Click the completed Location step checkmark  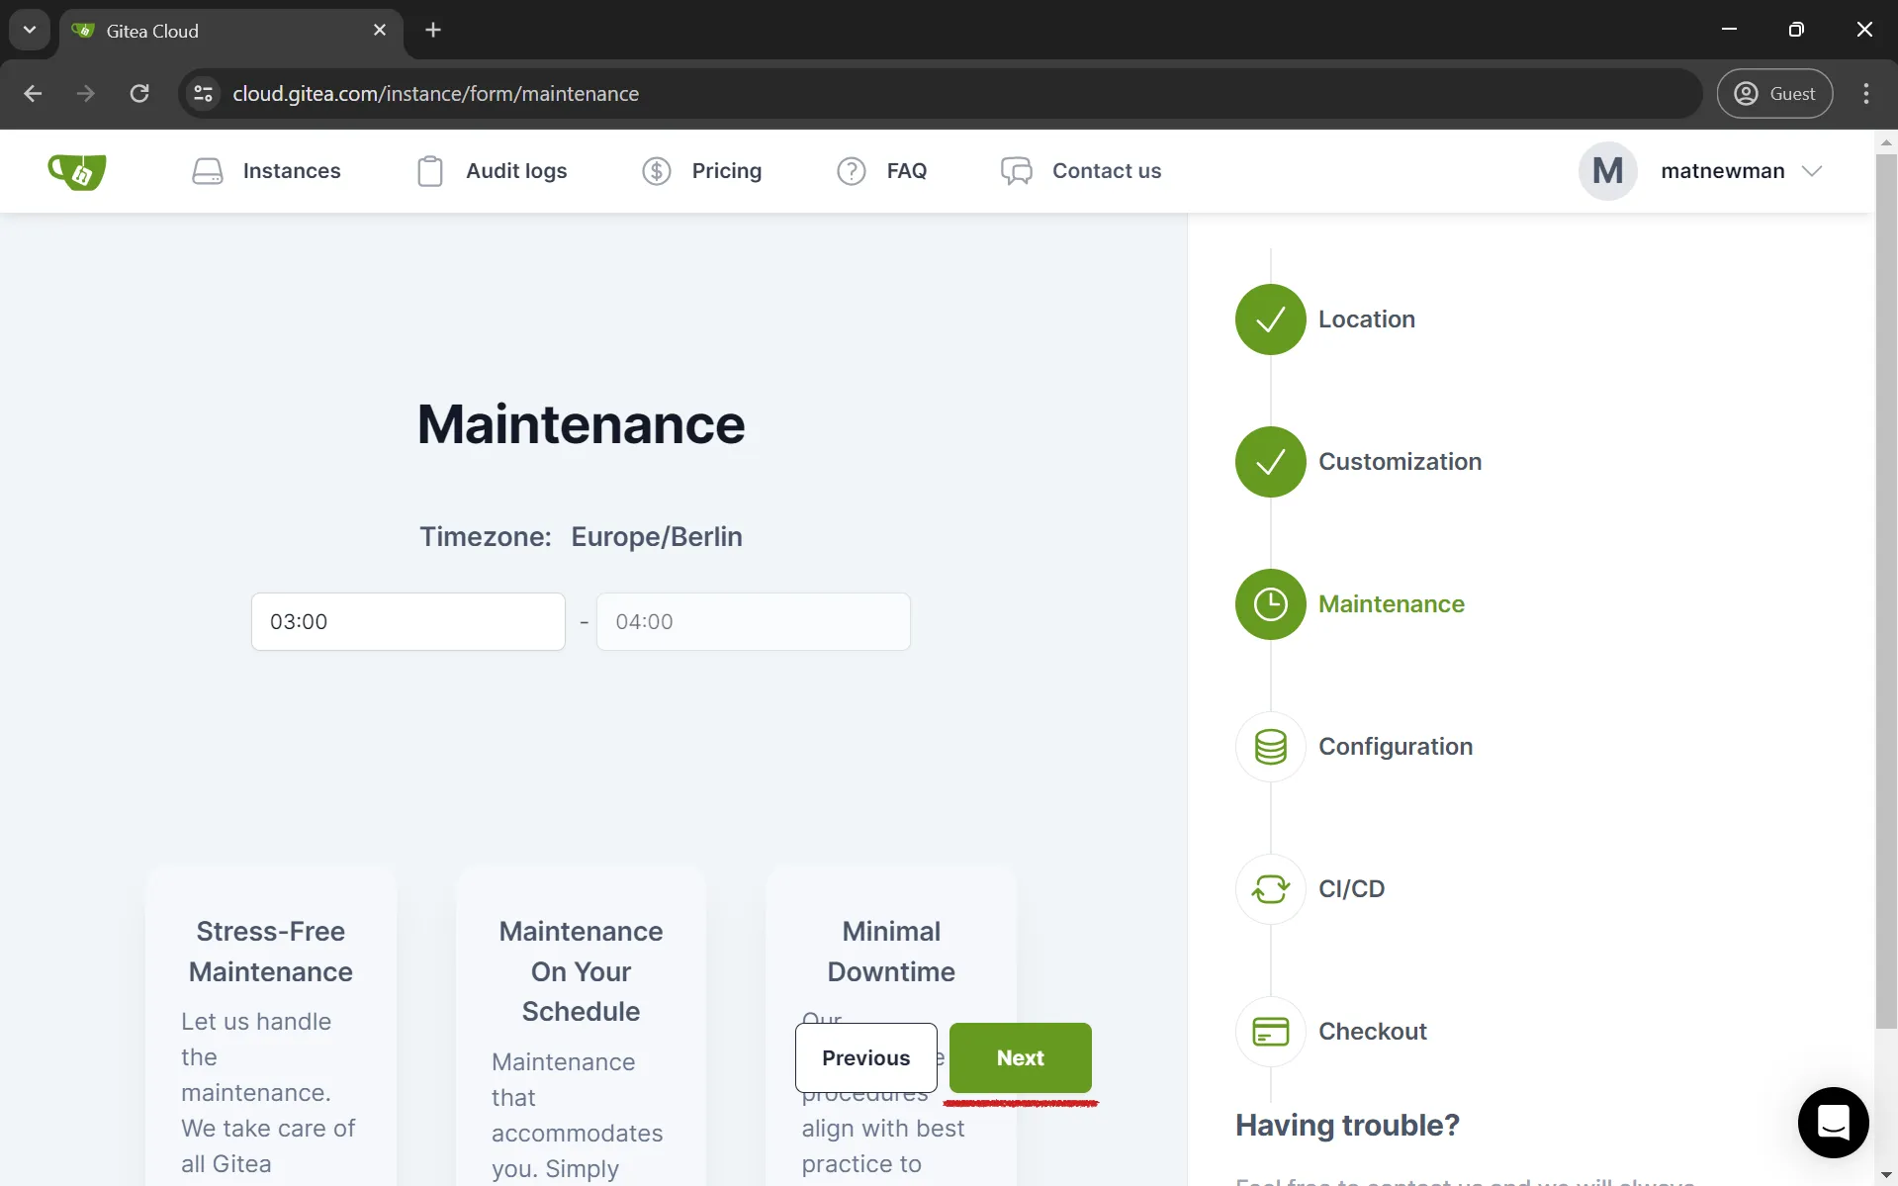[x=1270, y=319]
